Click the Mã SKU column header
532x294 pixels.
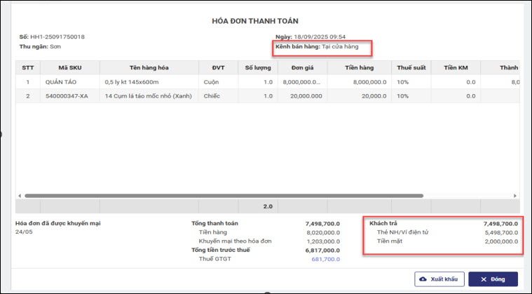69,67
